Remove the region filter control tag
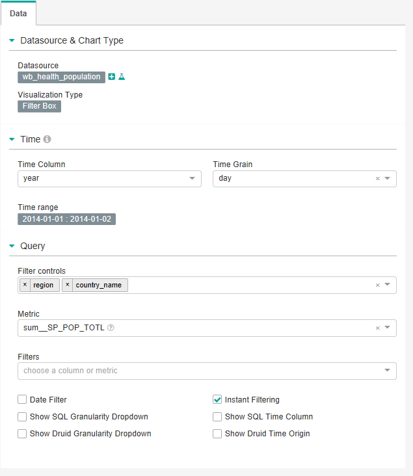This screenshot has height=476, width=413. pos(25,285)
